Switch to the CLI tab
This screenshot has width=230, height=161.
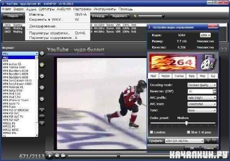click(x=213, y=76)
